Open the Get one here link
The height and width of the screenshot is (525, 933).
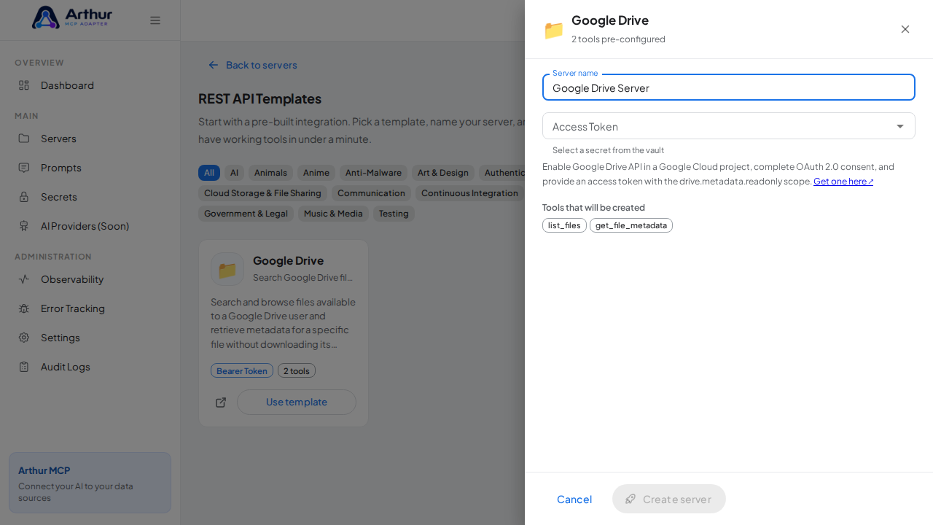point(843,182)
